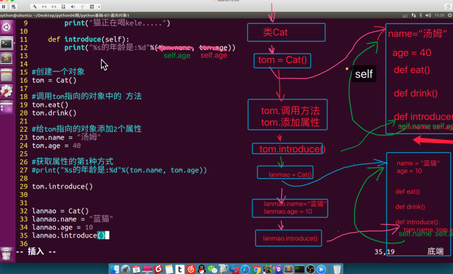Open Sublime Text icon in macOS dock
453x274 pixels.
click(x=289, y=270)
